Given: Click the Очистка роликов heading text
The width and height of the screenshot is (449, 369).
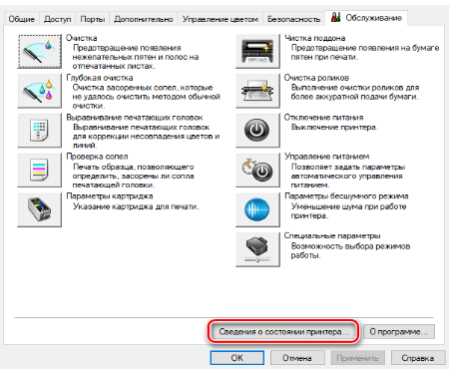Looking at the screenshot, I should point(316,78).
